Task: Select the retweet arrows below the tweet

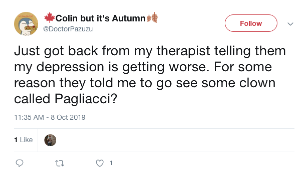Action: (x=60, y=163)
